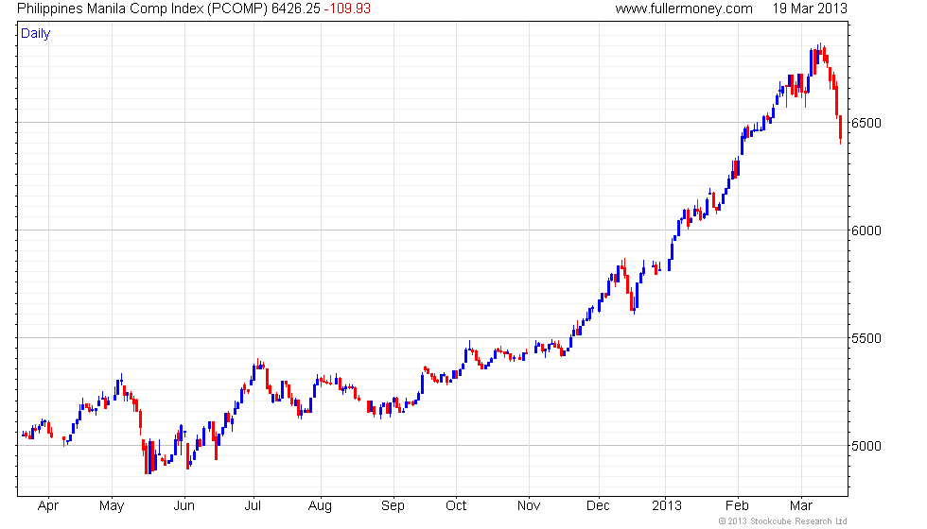Viewport: 927px width, 529px height.
Task: Click the Jun month axis label
Action: (x=184, y=506)
